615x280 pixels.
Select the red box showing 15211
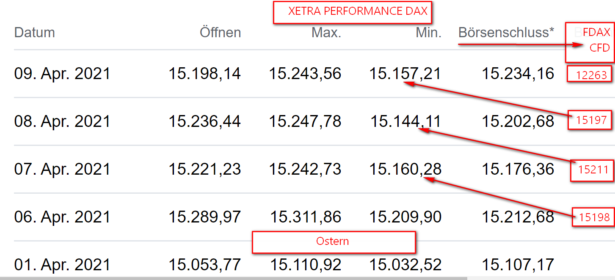(593, 170)
